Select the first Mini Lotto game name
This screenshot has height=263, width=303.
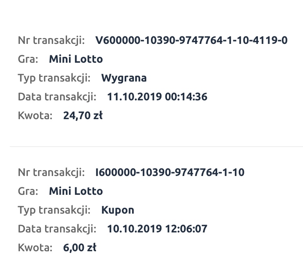76,59
